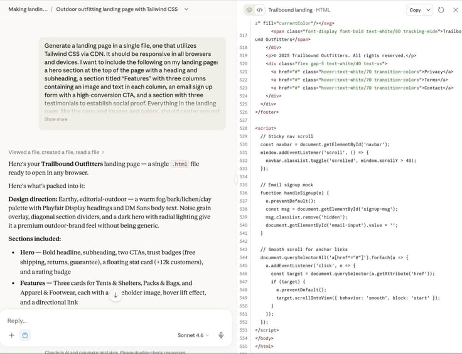
Task: Click the code line containing 'Terms' link
Action: [x=360, y=80]
